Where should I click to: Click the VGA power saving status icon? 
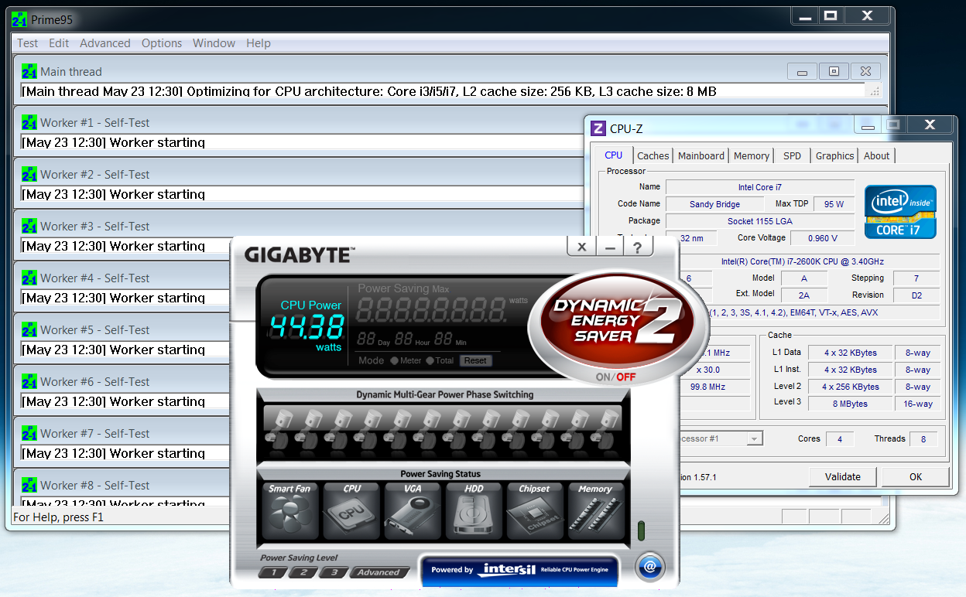pyautogui.click(x=413, y=511)
